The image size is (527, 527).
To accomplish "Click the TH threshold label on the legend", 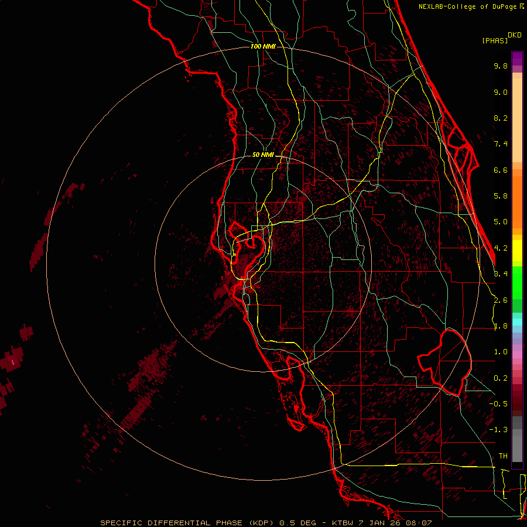I will (x=502, y=456).
